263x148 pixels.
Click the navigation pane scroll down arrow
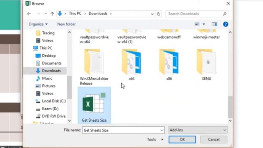tap(69, 121)
